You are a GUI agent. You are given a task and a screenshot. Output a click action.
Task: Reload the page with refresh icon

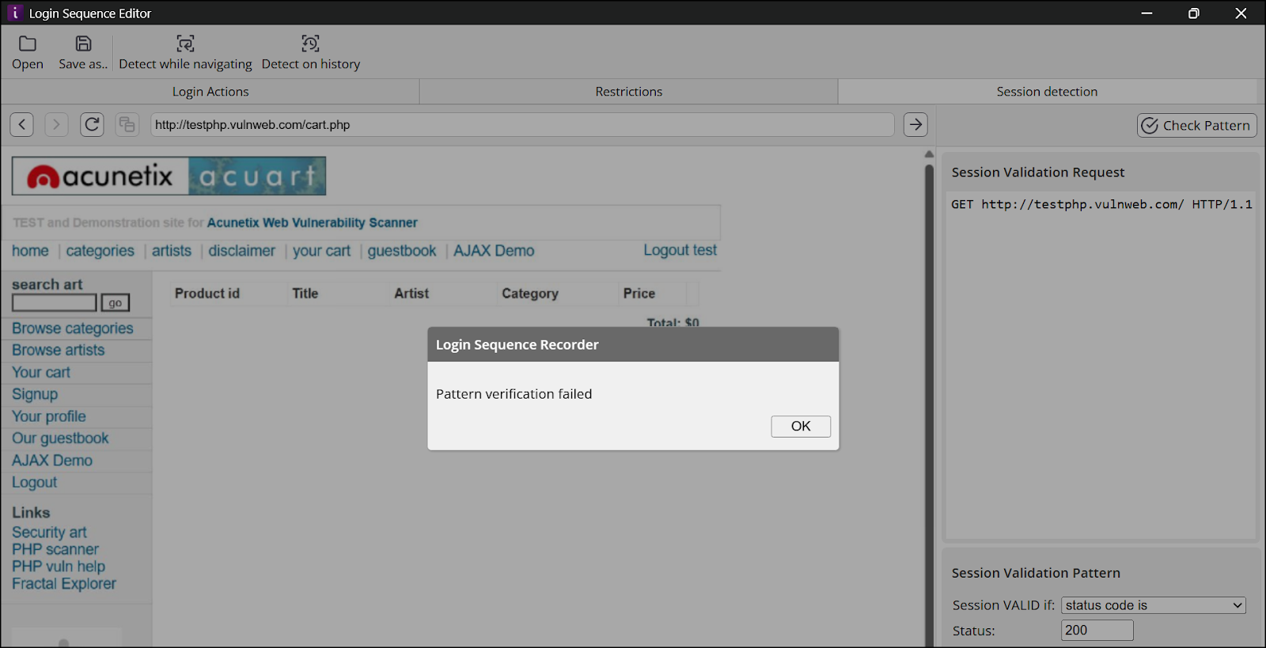point(92,124)
